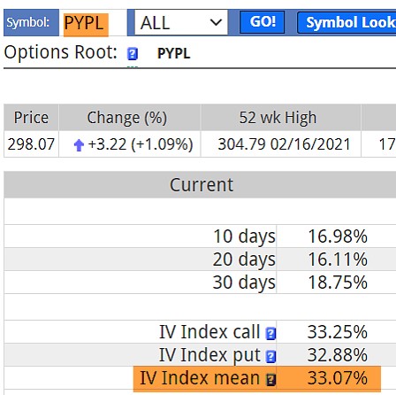Click the highlighted IV Index mean value 33.07%
Viewport: 396px width, 395px height.
[x=338, y=378]
